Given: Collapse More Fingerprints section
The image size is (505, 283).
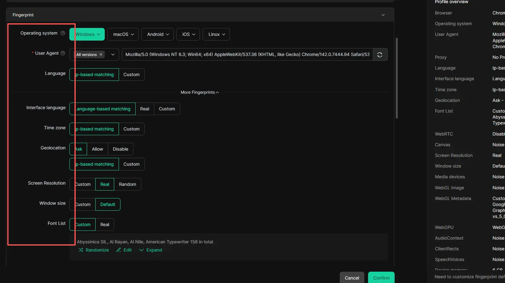Looking at the screenshot, I should coord(200,92).
